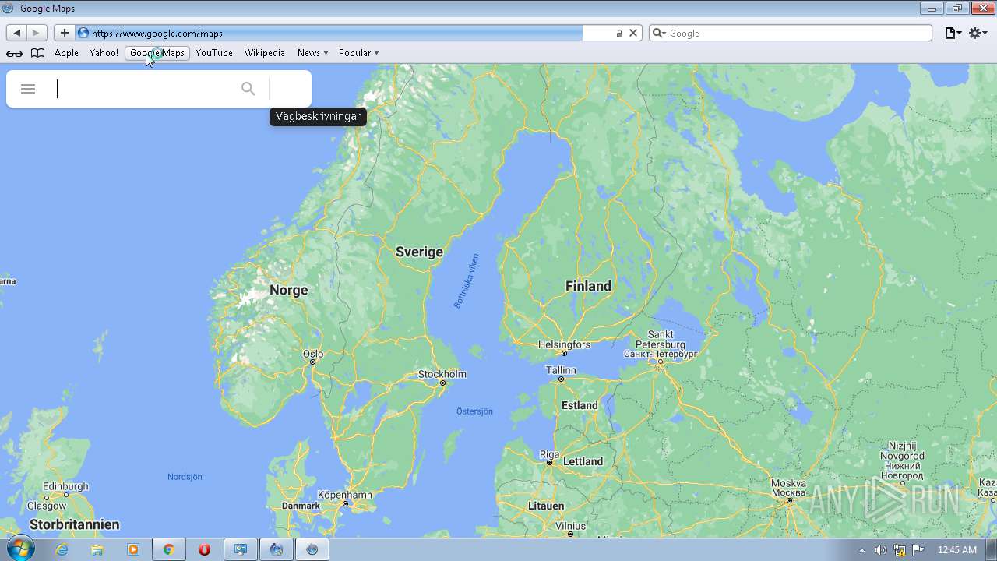Show hidden system tray icons arrow
The height and width of the screenshot is (561, 997).
861,550
